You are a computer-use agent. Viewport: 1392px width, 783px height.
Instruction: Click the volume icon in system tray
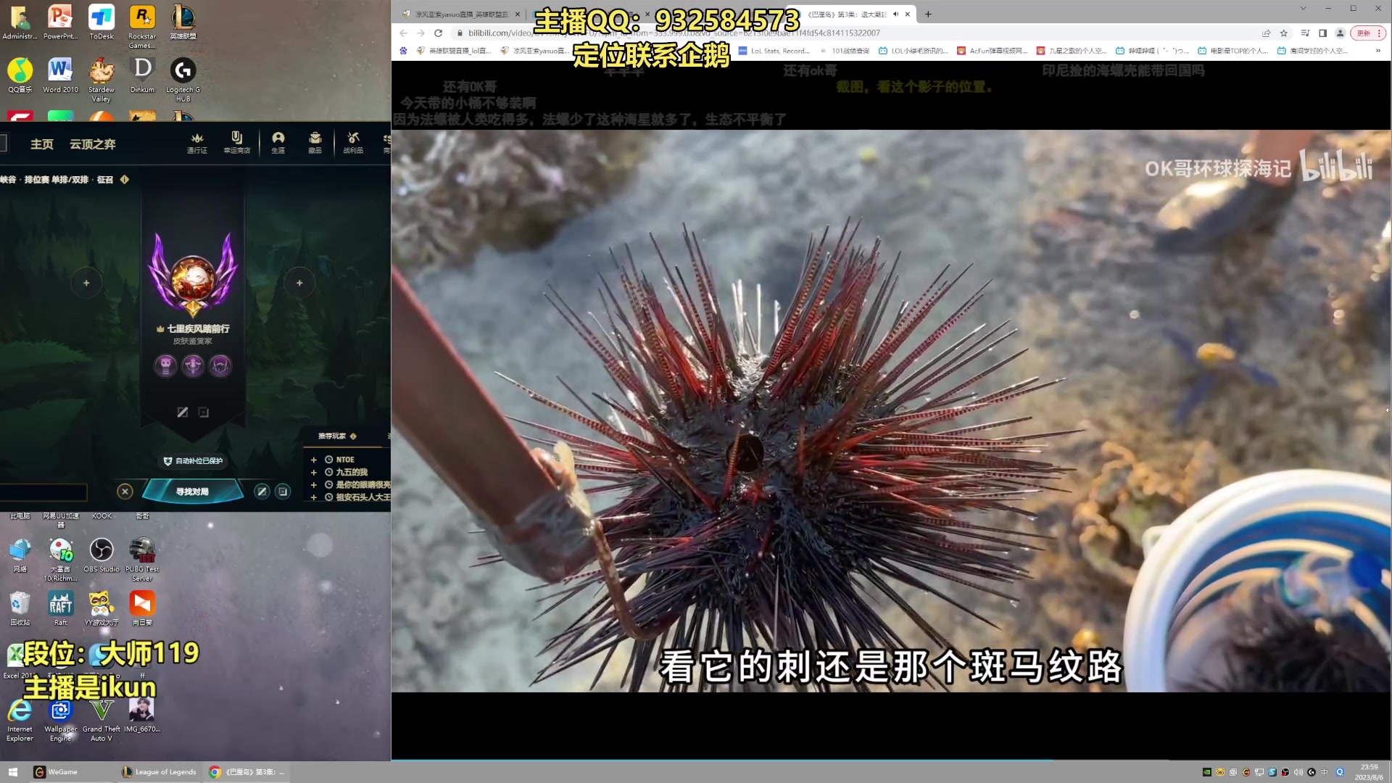point(1298,773)
